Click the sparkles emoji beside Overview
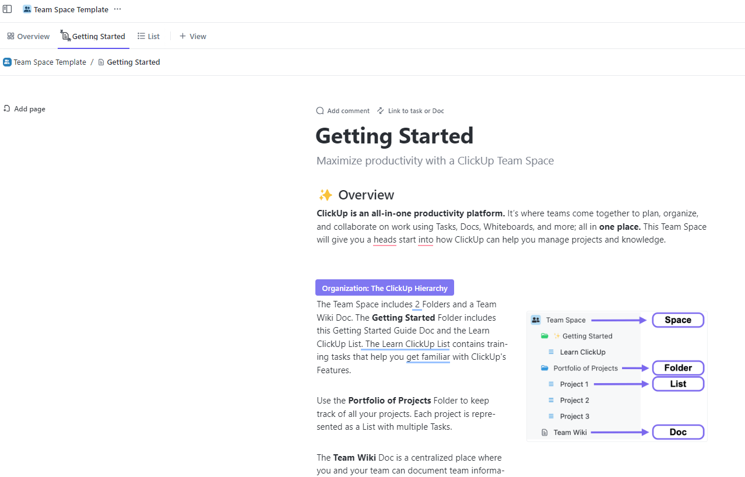The height and width of the screenshot is (477, 745). (x=325, y=195)
